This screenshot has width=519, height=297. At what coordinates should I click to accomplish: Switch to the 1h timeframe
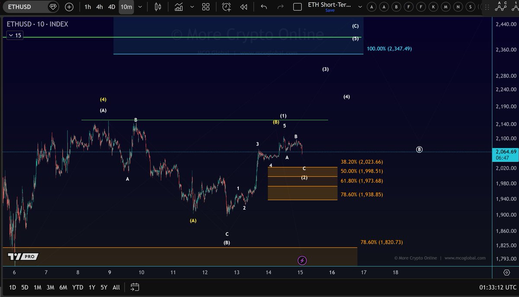(88, 7)
